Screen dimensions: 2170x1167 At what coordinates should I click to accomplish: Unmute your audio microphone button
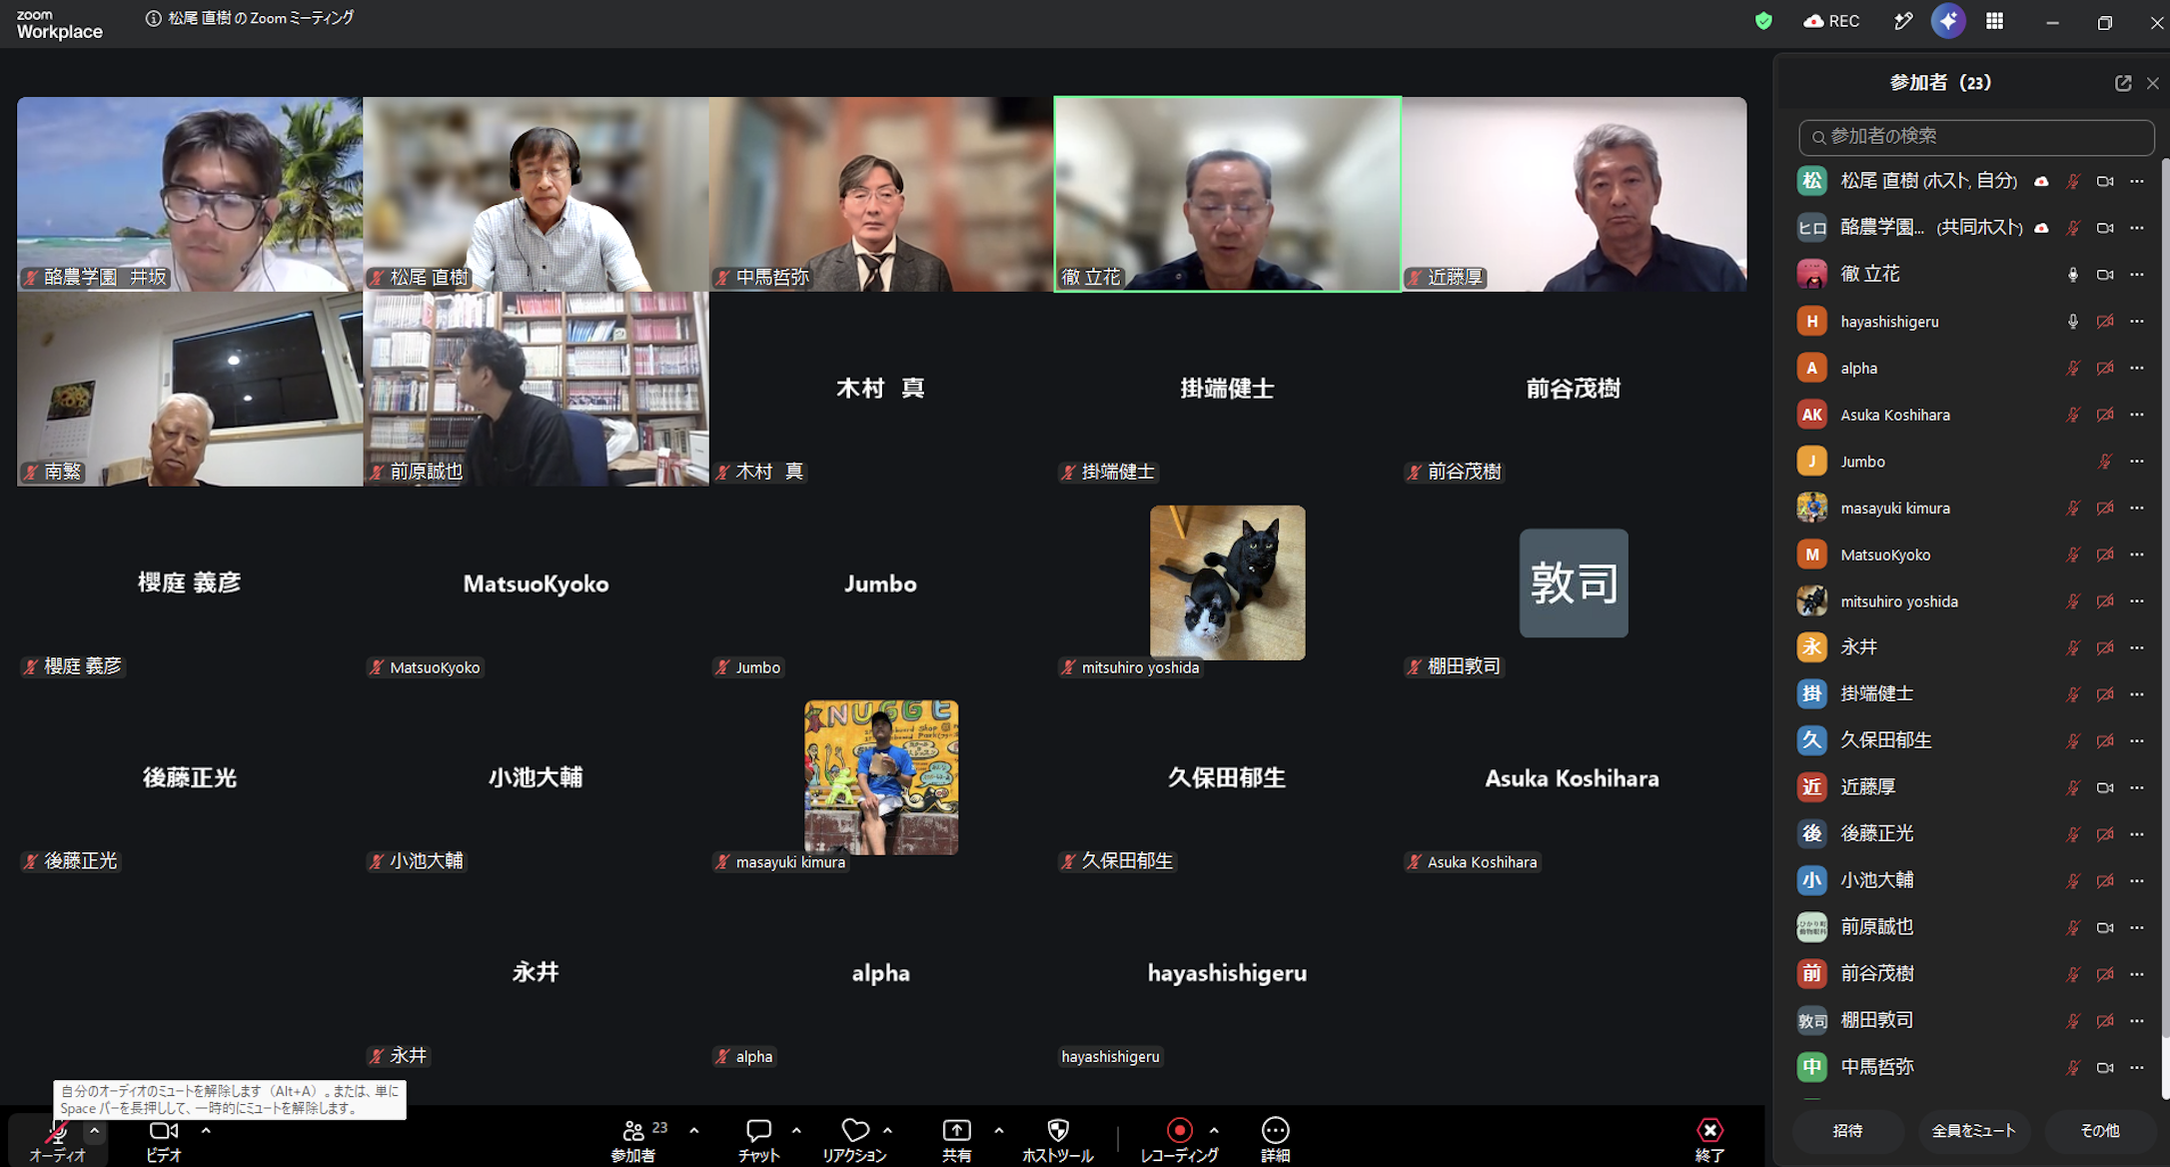coord(57,1139)
